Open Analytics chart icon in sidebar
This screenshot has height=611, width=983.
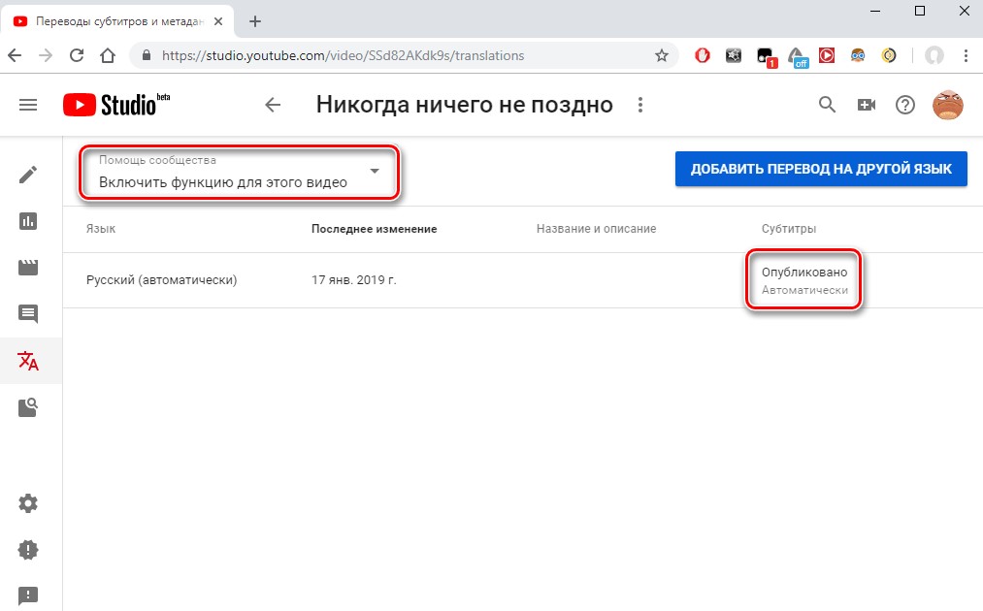tap(29, 221)
